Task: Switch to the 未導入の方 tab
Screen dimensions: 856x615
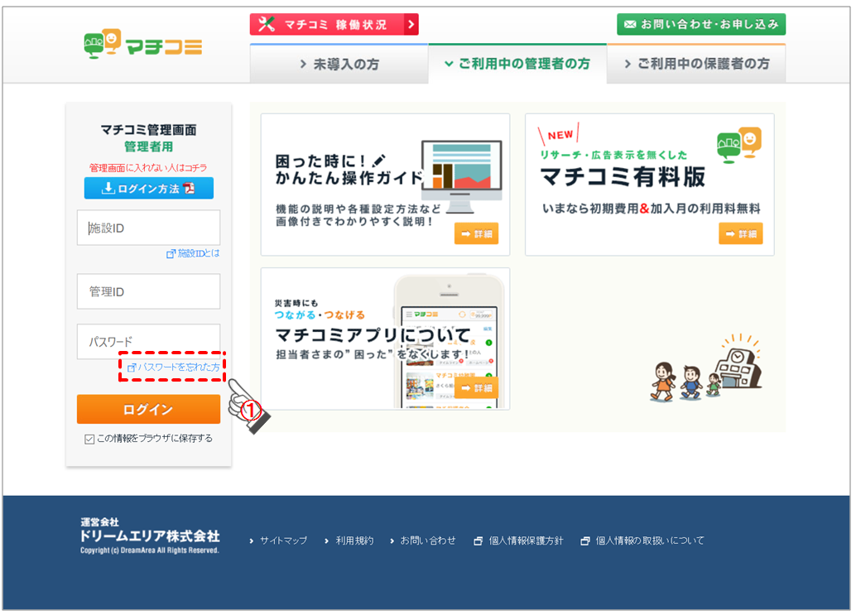Action: [339, 64]
